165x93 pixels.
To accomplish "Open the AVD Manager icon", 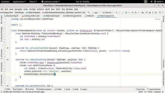I will (153, 12).
